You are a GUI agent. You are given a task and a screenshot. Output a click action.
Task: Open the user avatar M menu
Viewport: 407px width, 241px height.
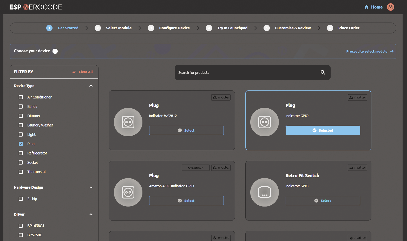pyautogui.click(x=390, y=7)
